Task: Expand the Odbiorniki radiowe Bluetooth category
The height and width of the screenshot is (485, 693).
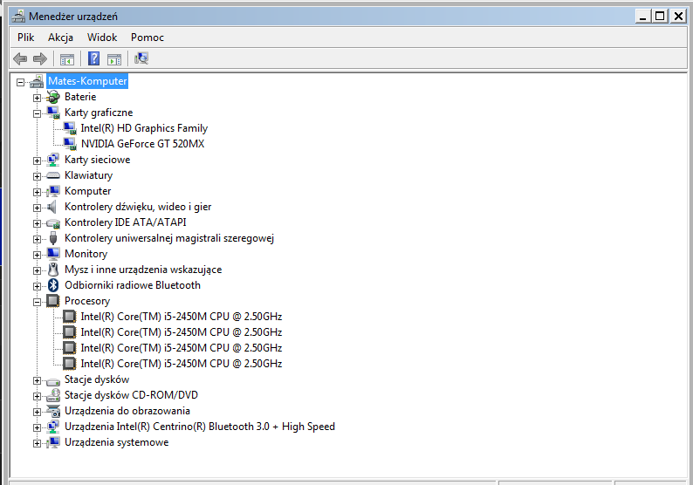Action: [x=37, y=286]
